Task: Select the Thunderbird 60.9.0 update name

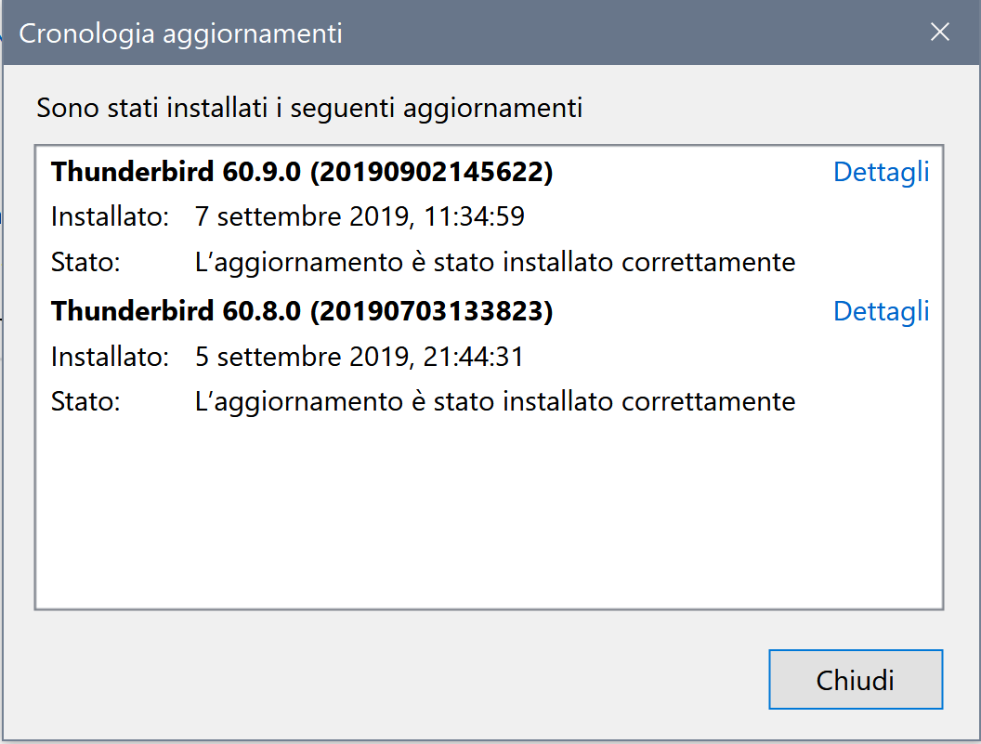Action: click(176, 172)
